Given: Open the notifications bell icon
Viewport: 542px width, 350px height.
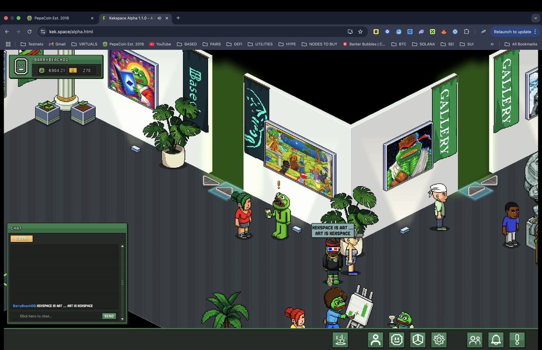Looking at the screenshot, I should pos(497,339).
